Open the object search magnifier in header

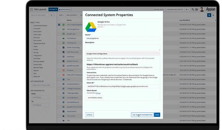point(193,9)
